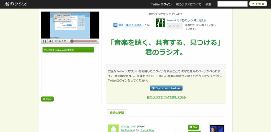This screenshot has height=132, width=271.
Task: Click the video time display 0:10 / 2:06
Action: point(61,41)
